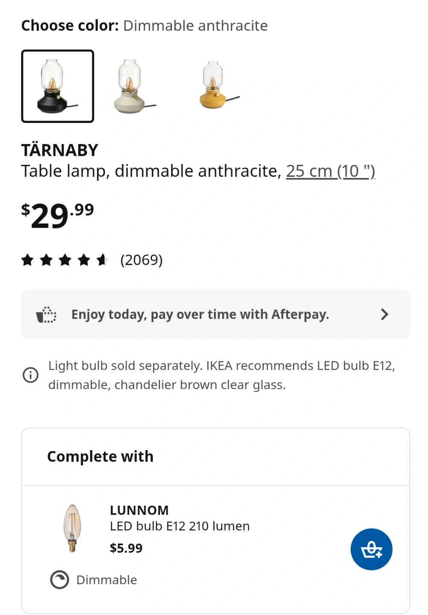
Task: Click the LED bulb E12 description
Action: [x=180, y=526]
